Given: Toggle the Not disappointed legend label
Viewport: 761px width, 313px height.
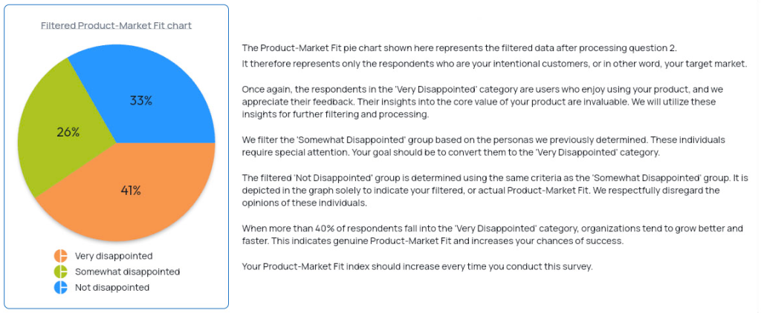Looking at the screenshot, I should (x=112, y=287).
